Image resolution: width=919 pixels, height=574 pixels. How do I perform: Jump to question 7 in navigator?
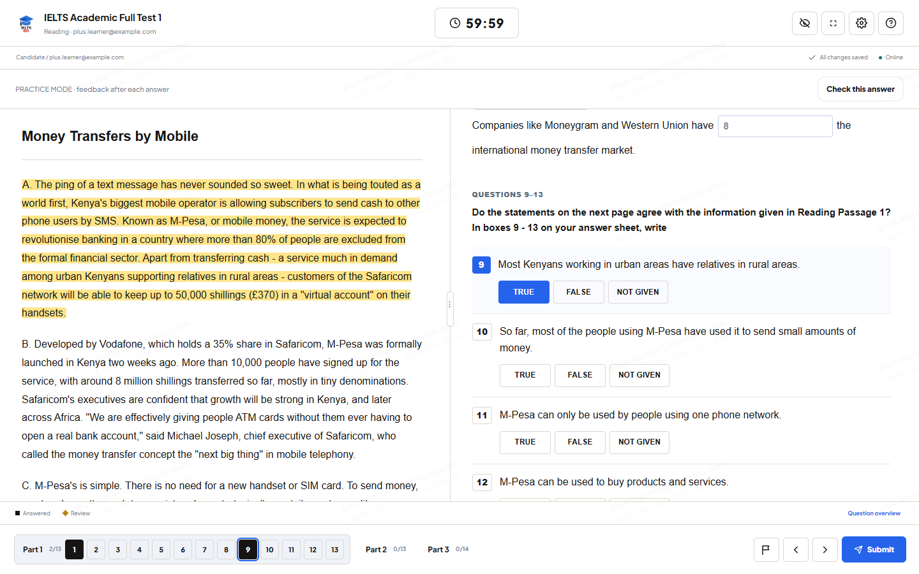pos(204,550)
